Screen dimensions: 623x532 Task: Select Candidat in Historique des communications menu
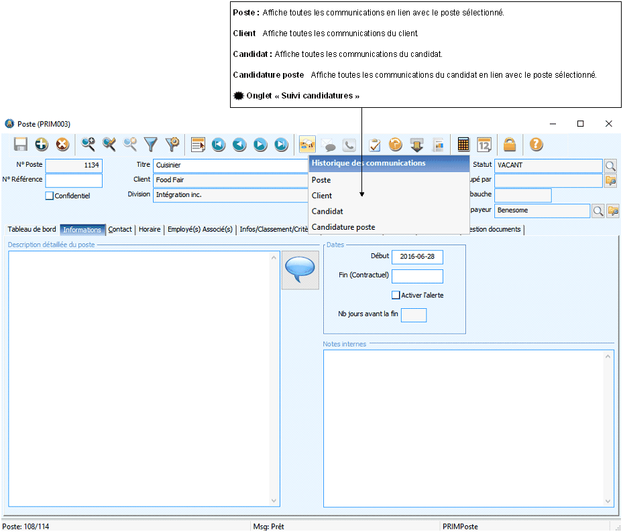coord(327,211)
